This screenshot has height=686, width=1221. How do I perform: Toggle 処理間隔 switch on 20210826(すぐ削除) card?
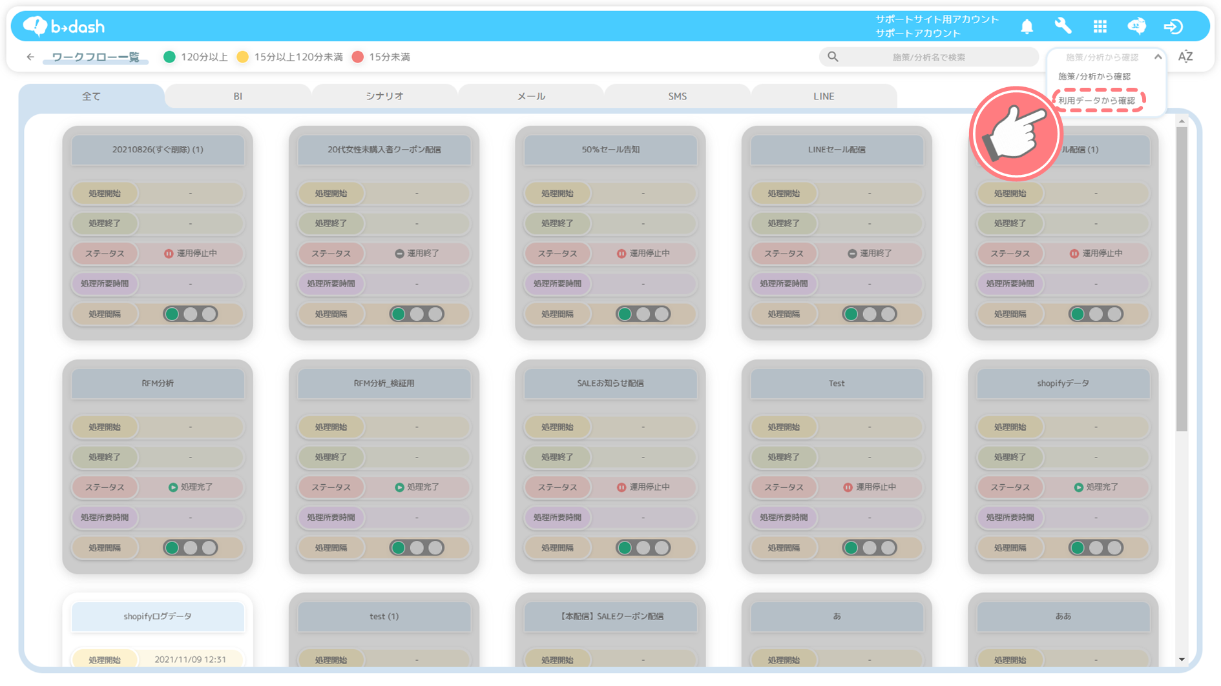pos(191,314)
